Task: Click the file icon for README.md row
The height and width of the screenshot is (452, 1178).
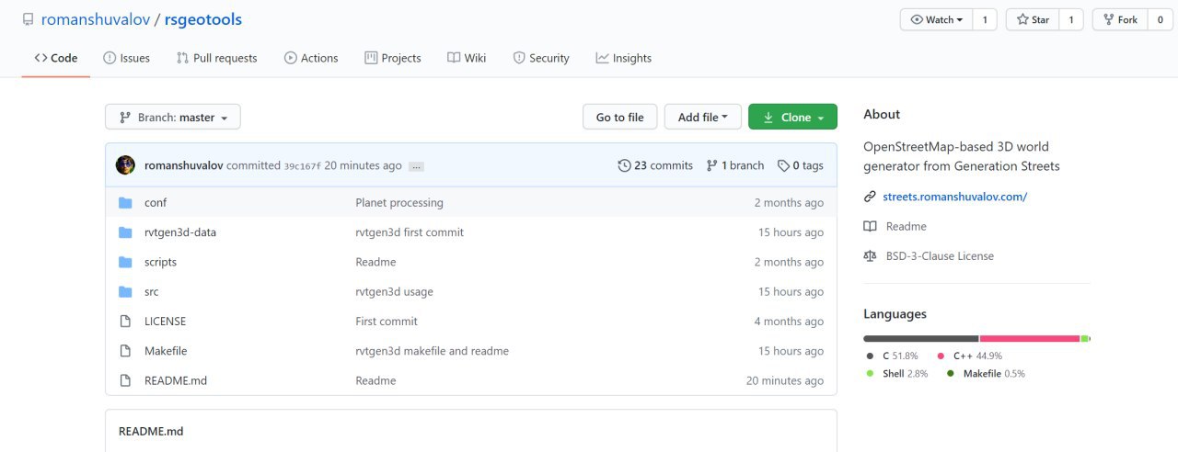Action: 125,380
